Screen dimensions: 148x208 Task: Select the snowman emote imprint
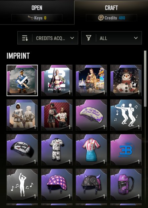point(126,80)
